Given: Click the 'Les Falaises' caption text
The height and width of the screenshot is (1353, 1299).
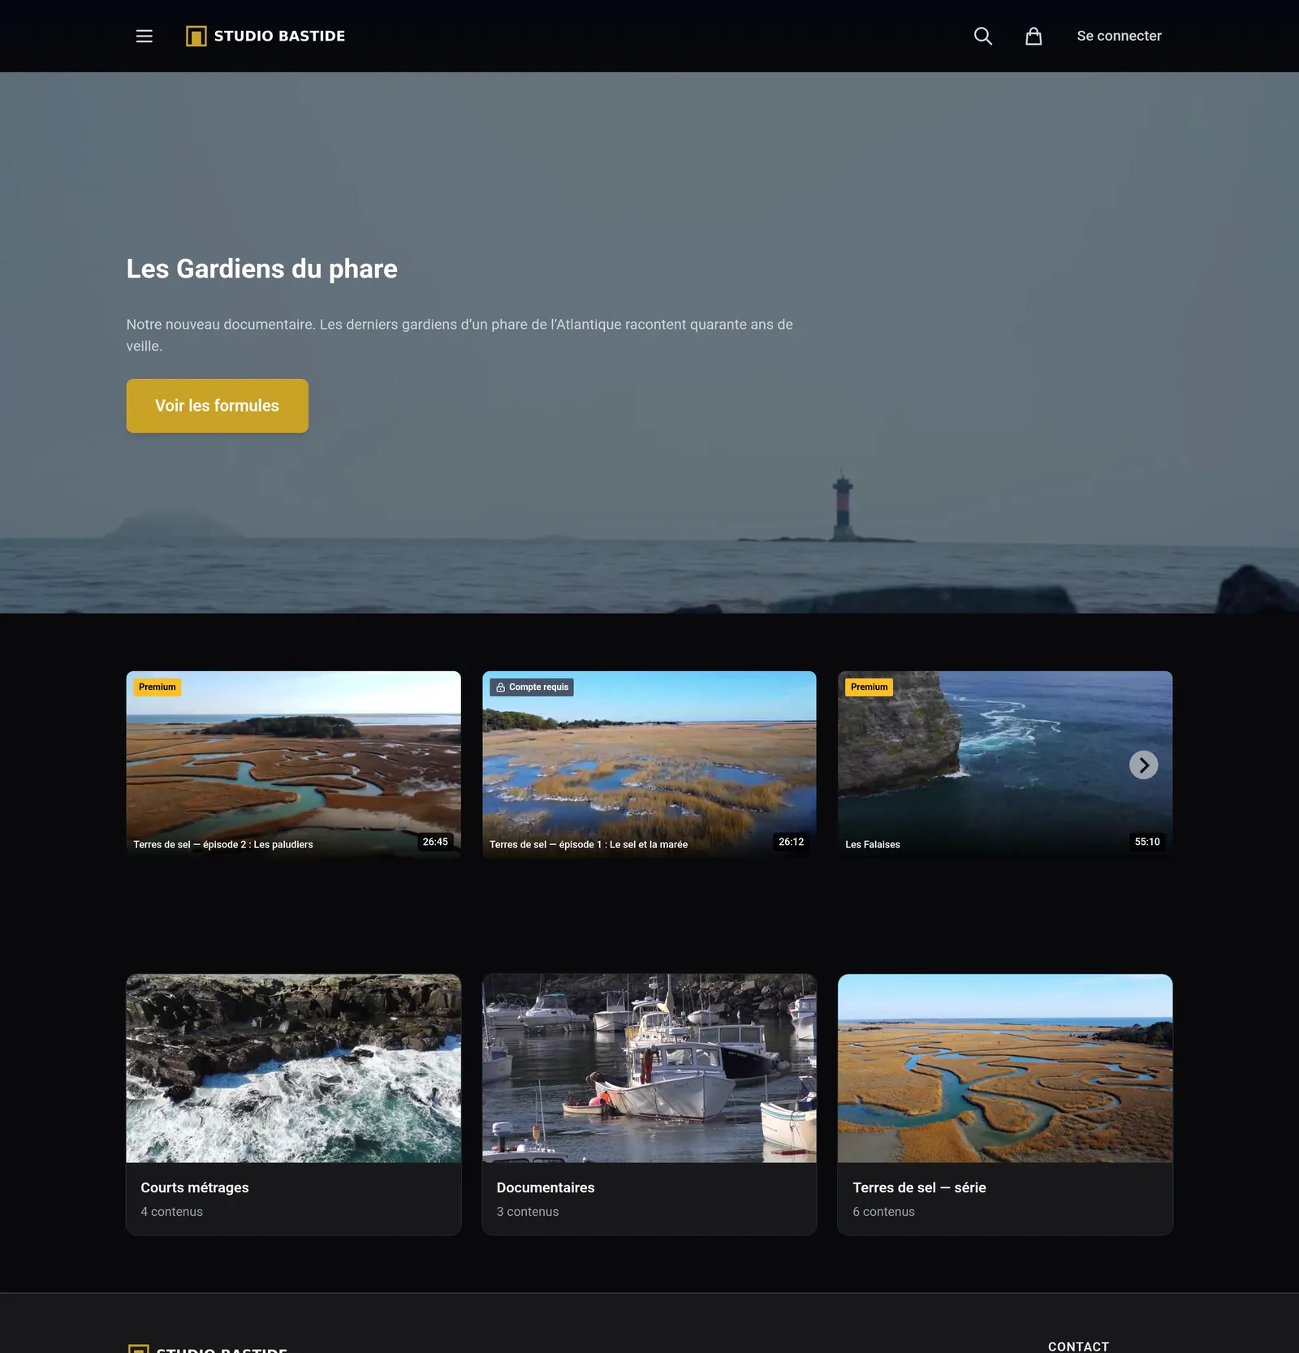Looking at the screenshot, I should [x=872, y=844].
